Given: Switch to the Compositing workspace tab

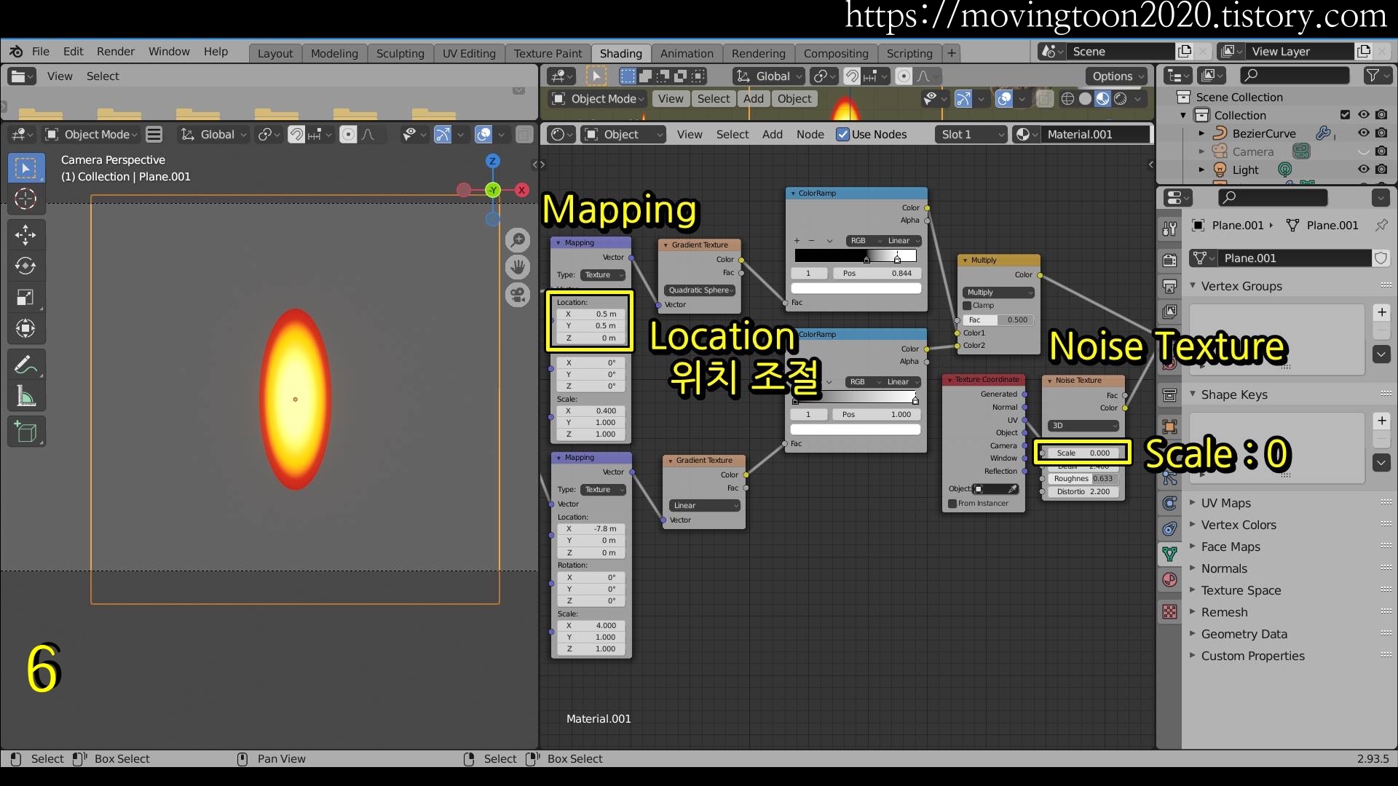Looking at the screenshot, I should [x=836, y=53].
